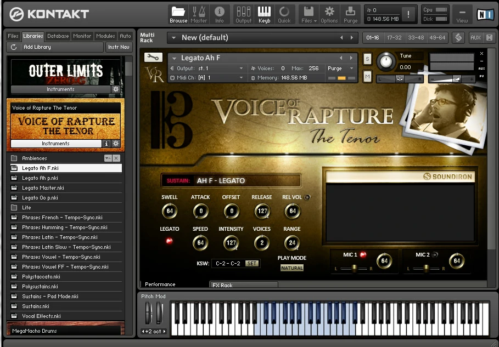Screen dimensions: 499x347
Task: Show Voice of Rapture library info
Action: [106, 144]
